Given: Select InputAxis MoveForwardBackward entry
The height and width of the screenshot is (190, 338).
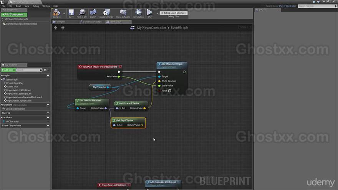Looking at the screenshot, I should click(x=24, y=97).
